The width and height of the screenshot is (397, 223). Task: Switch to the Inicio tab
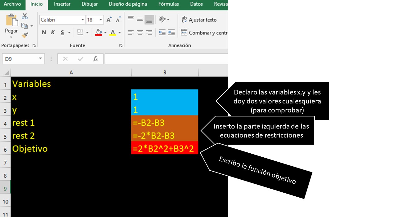point(37,4)
